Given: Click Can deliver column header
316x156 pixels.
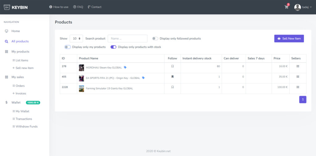Looking at the screenshot, I should [x=234, y=58].
